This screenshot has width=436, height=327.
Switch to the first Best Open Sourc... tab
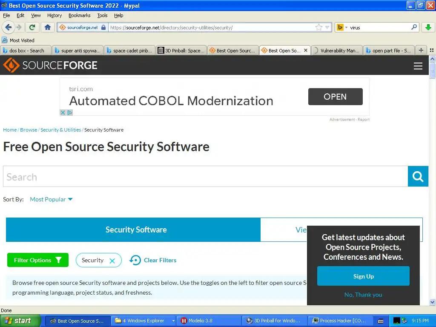click(233, 50)
